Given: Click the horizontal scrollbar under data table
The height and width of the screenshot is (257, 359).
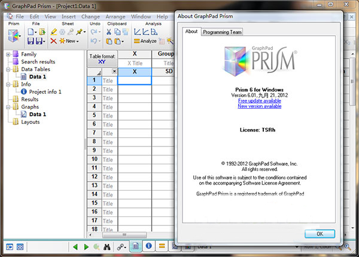Looking at the screenshot, I should (x=124, y=235).
